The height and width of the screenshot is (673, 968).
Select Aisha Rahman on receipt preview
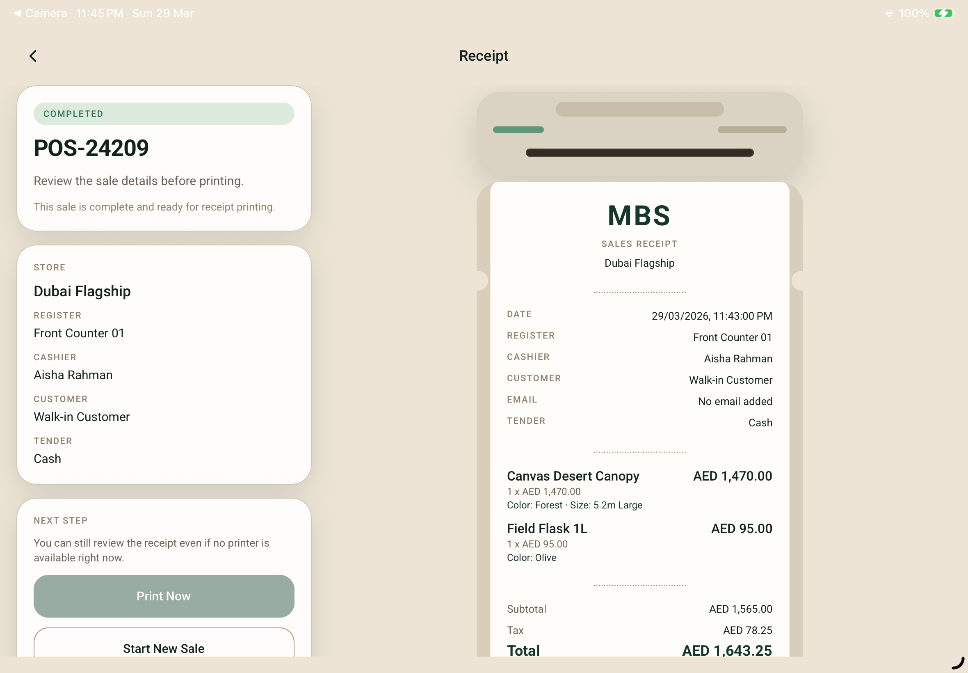coord(738,358)
